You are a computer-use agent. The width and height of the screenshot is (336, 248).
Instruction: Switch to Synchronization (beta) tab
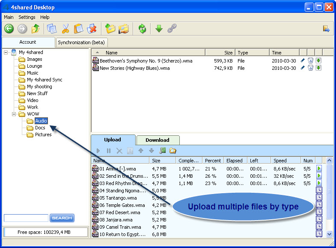point(81,42)
